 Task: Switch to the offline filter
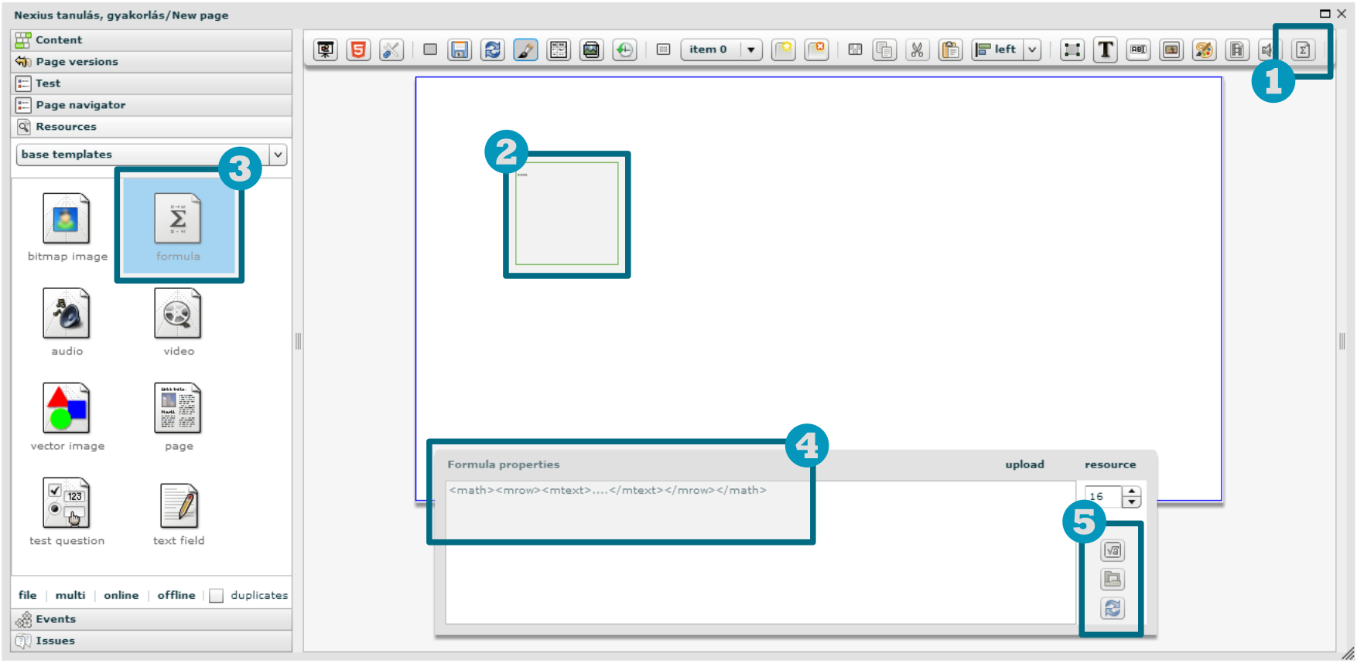(x=176, y=595)
